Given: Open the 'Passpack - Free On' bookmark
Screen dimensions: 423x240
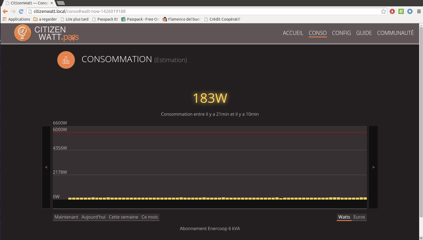Looking at the screenshot, I should (x=140, y=19).
